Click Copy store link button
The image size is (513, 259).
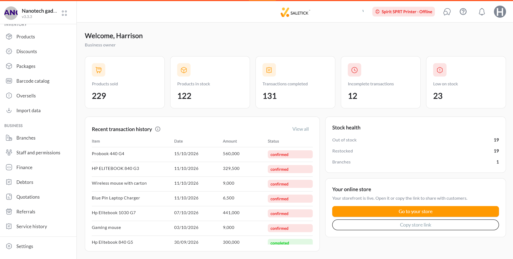click(x=415, y=225)
